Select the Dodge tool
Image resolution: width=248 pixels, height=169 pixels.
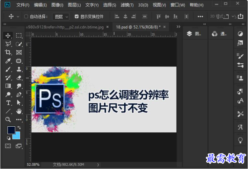(x=8, y=94)
